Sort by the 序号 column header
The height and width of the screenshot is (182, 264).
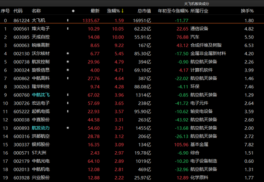click(x=5, y=11)
